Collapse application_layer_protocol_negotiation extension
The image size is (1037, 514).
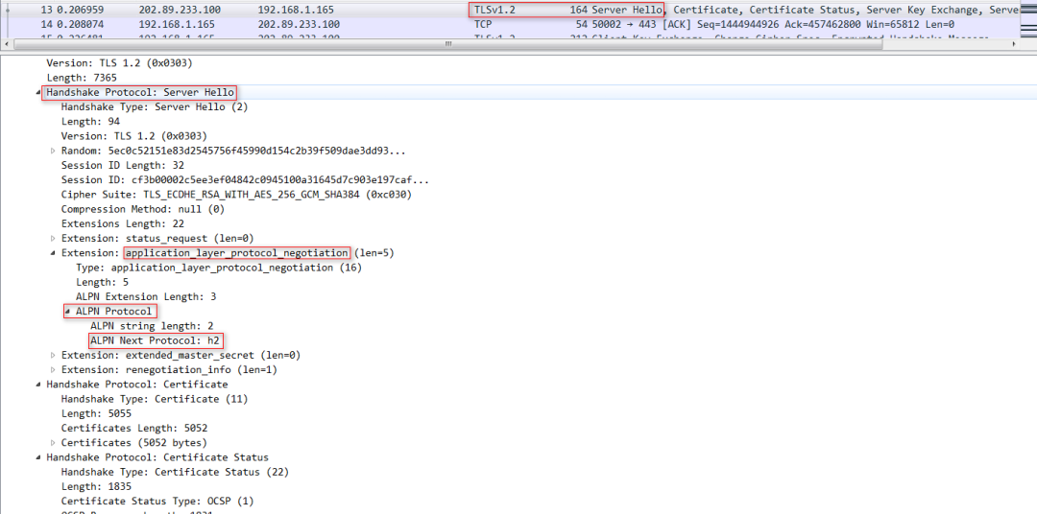coord(53,253)
